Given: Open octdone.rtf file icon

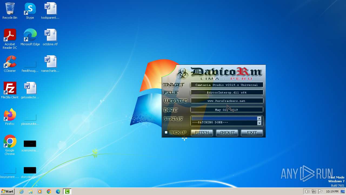Looking at the screenshot, I should (x=50, y=37).
